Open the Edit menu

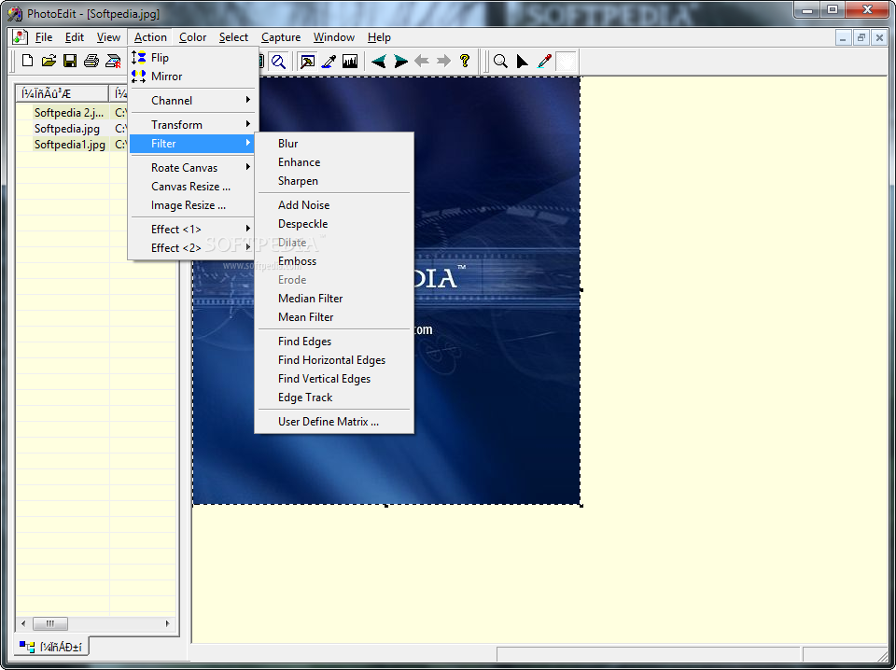[x=75, y=37]
